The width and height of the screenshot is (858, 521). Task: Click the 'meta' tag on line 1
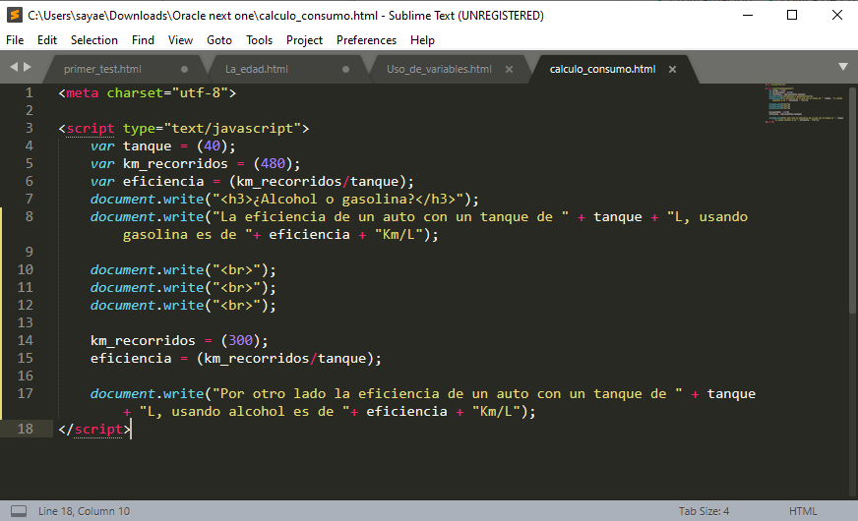click(83, 93)
